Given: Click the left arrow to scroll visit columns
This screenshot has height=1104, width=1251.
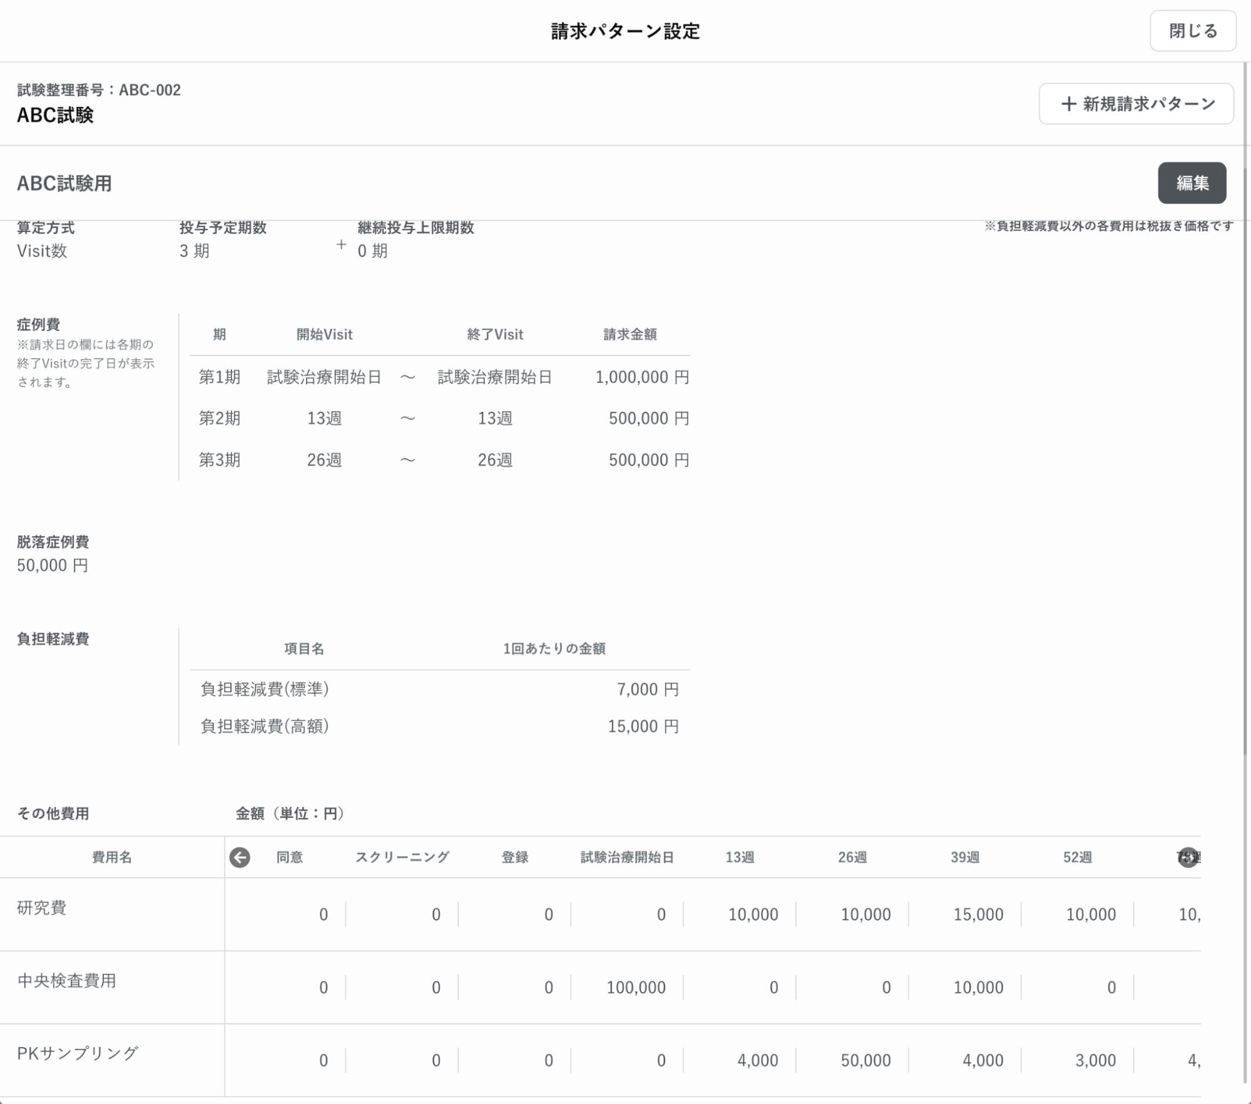Looking at the screenshot, I should [x=240, y=857].
